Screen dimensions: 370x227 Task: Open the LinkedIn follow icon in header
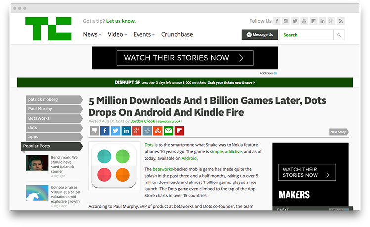point(323,21)
